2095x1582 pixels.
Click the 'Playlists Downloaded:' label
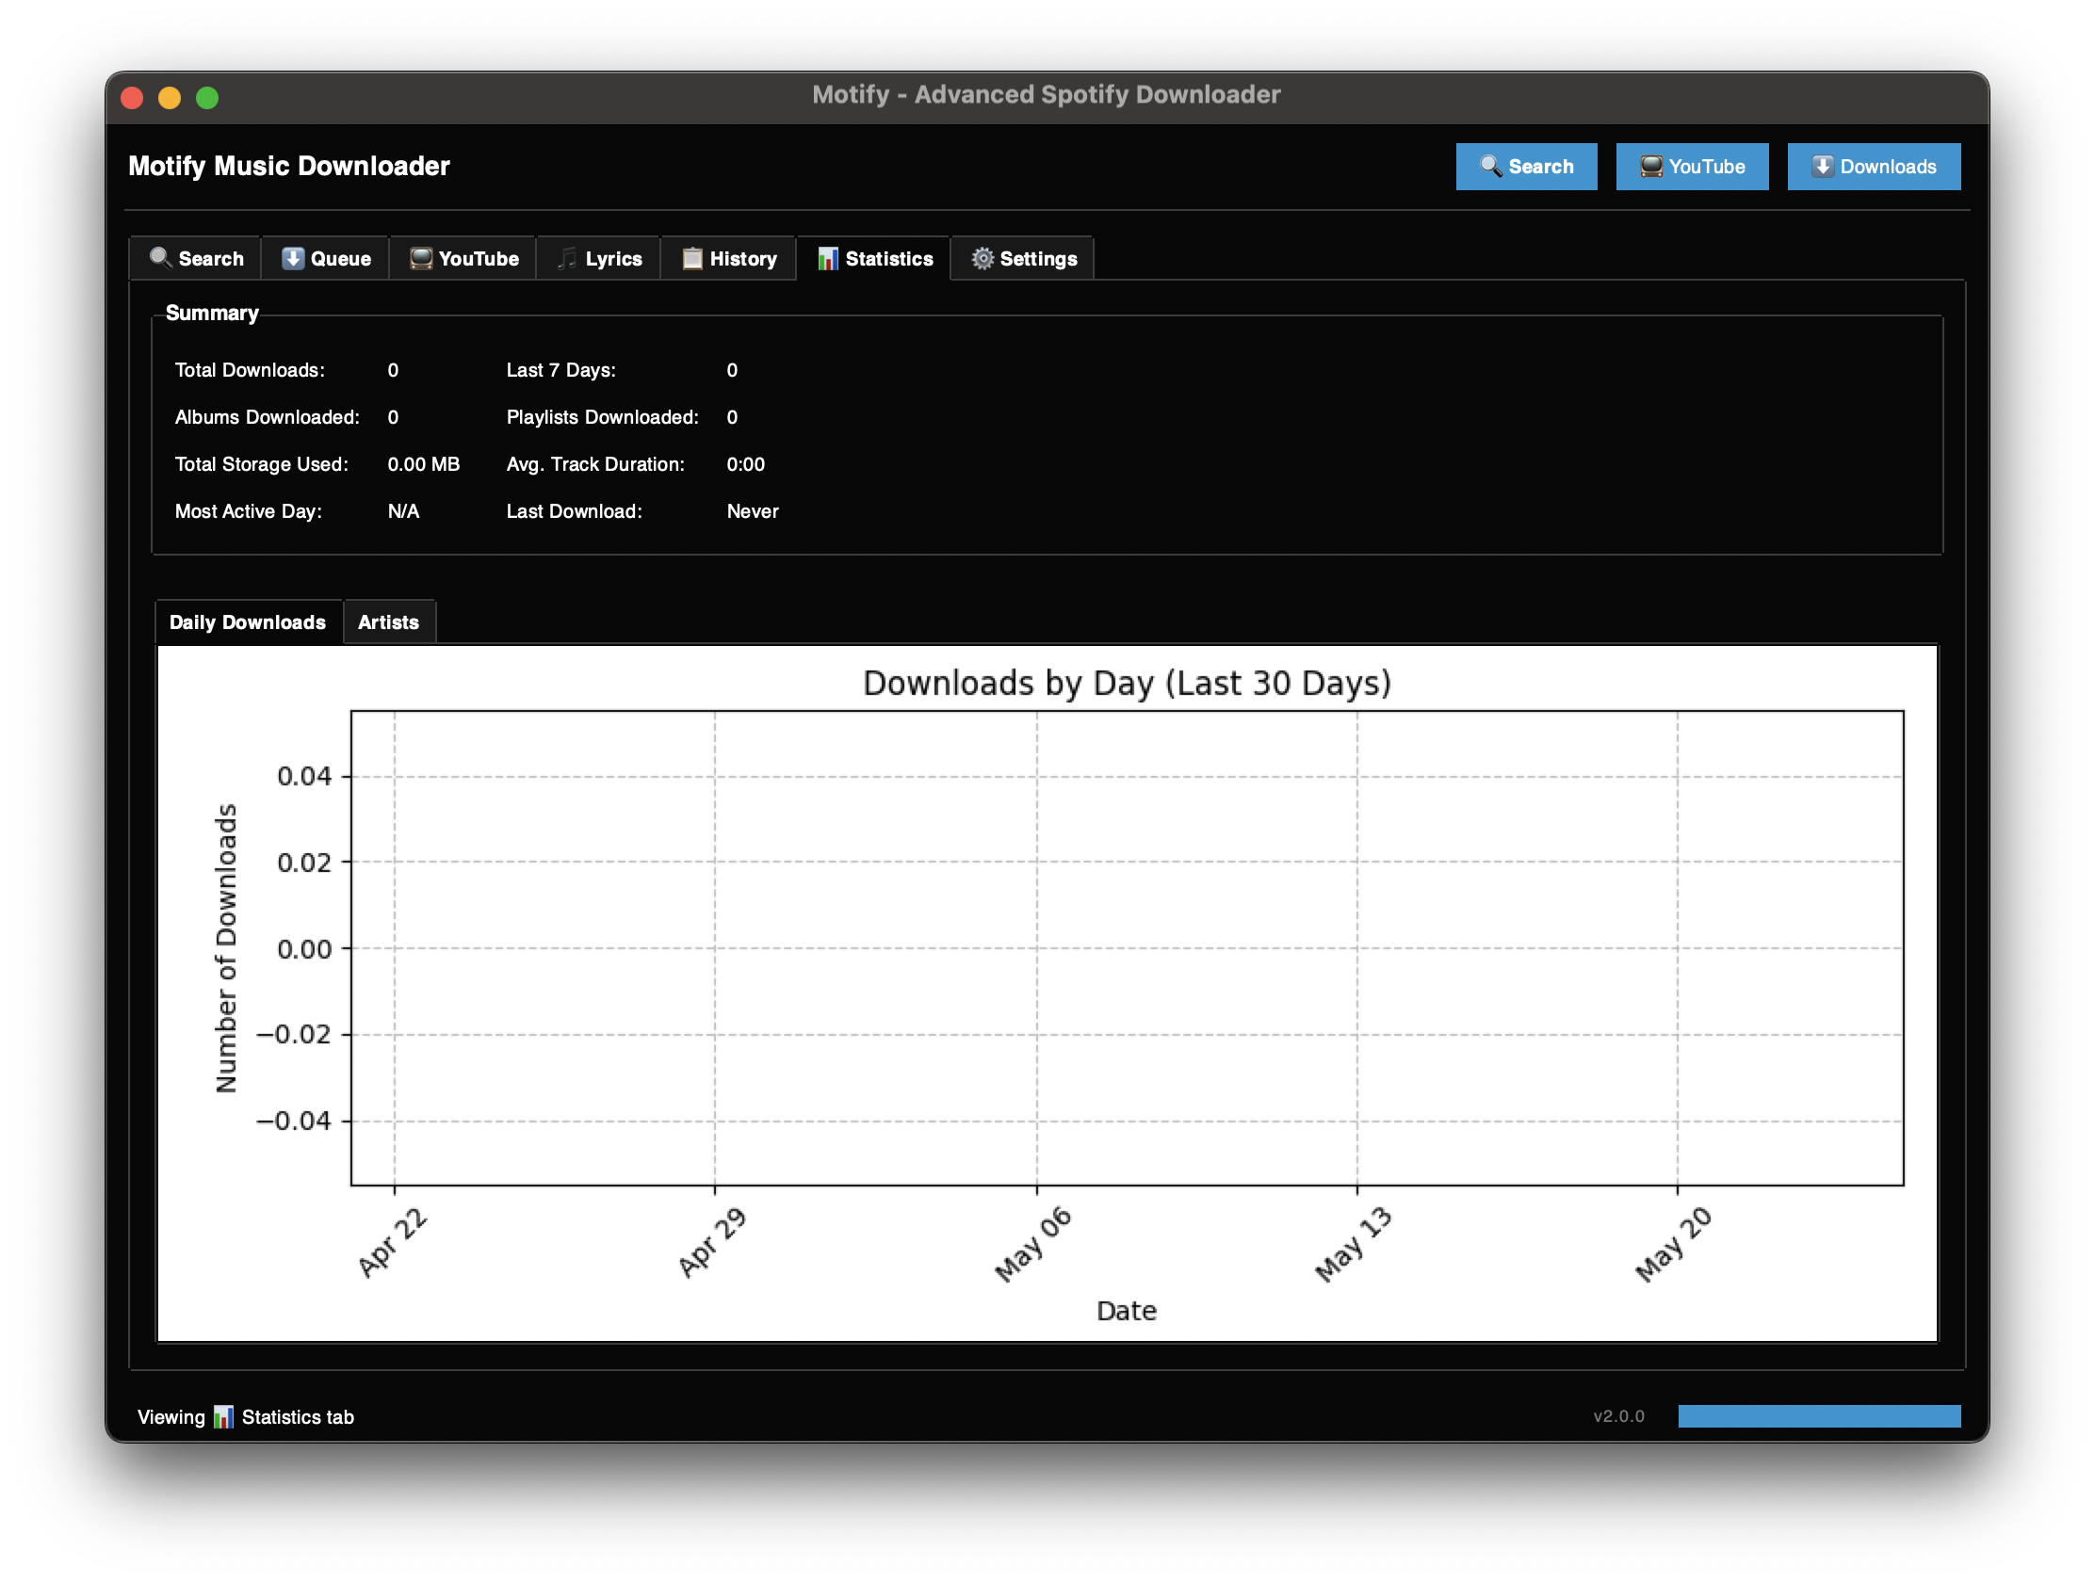pos(602,417)
